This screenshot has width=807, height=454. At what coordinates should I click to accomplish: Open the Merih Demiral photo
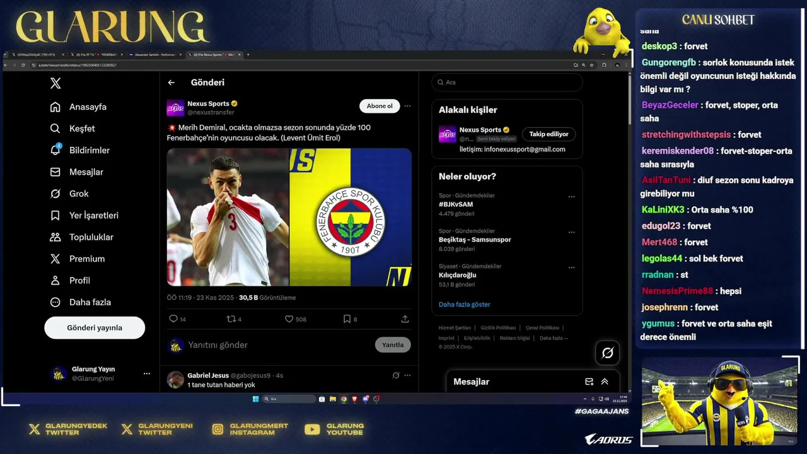pyautogui.click(x=228, y=217)
